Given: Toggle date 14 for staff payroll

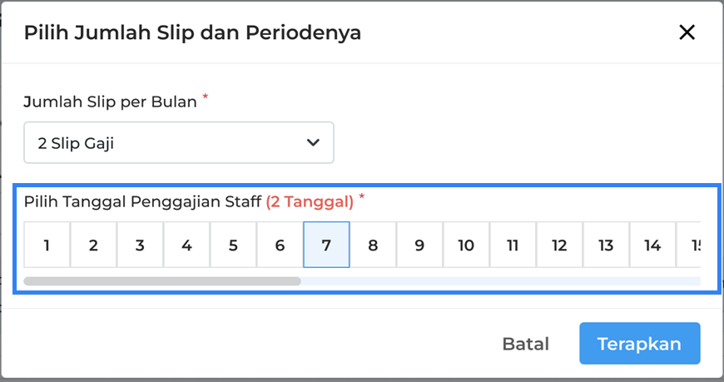Looking at the screenshot, I should (652, 245).
